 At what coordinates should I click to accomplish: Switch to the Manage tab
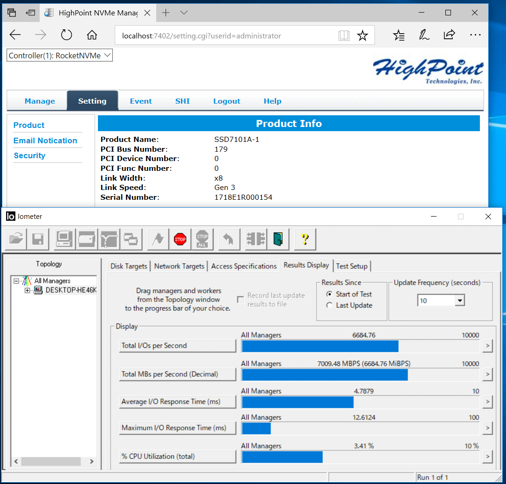click(x=40, y=101)
